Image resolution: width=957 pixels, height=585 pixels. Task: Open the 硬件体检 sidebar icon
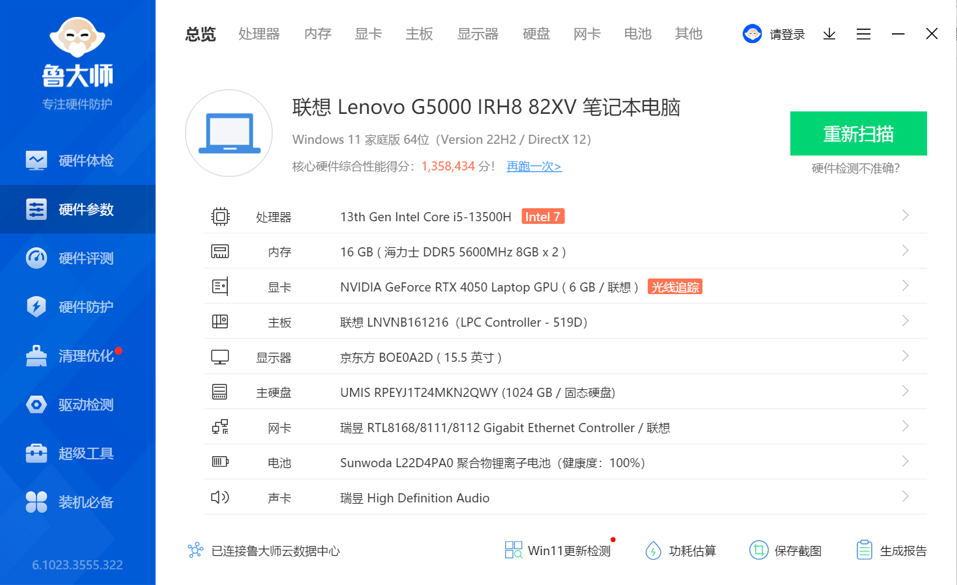point(36,160)
